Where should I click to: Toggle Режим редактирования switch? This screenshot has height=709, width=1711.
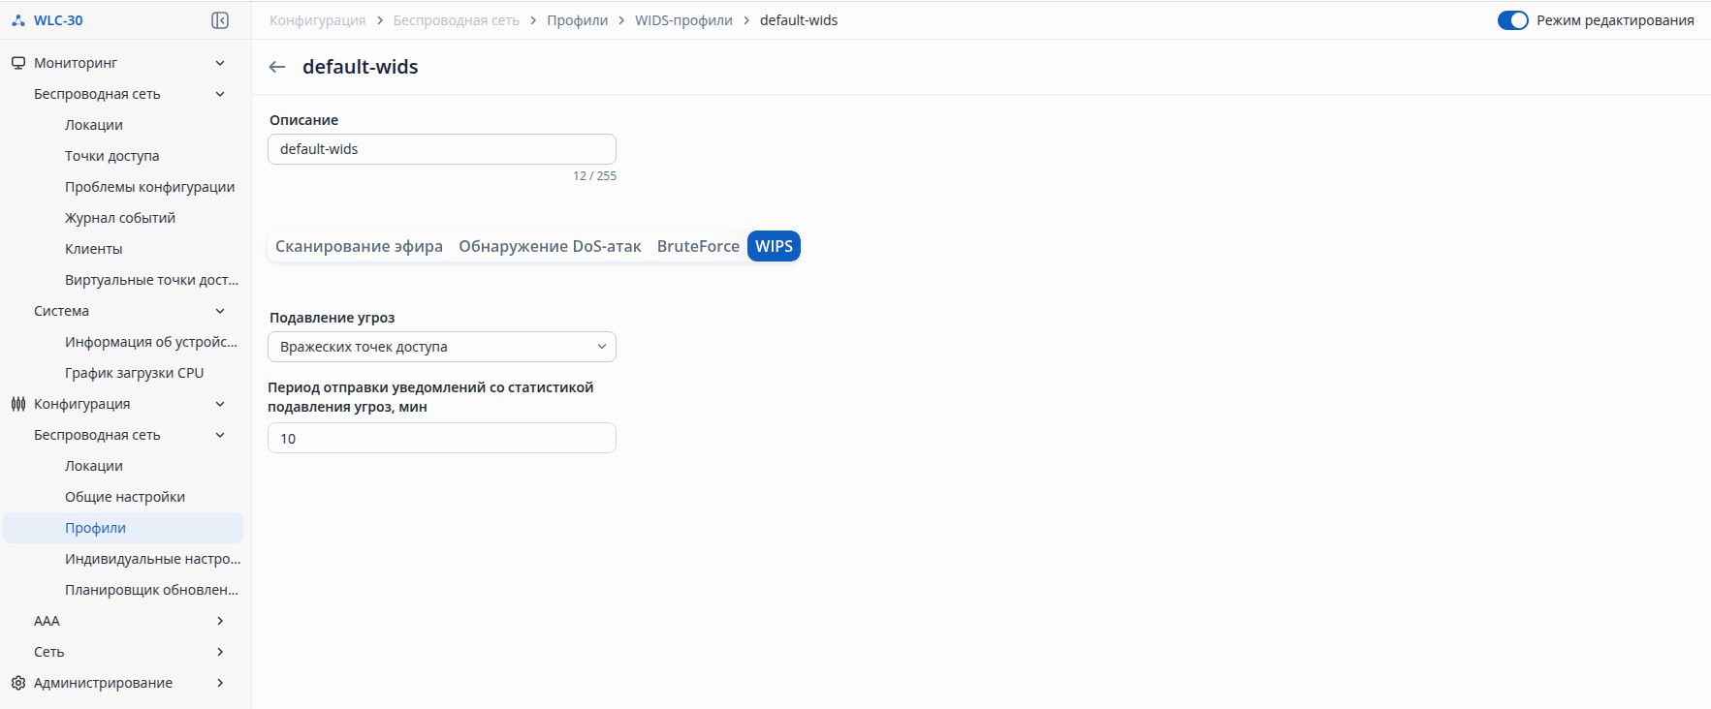1512,20
